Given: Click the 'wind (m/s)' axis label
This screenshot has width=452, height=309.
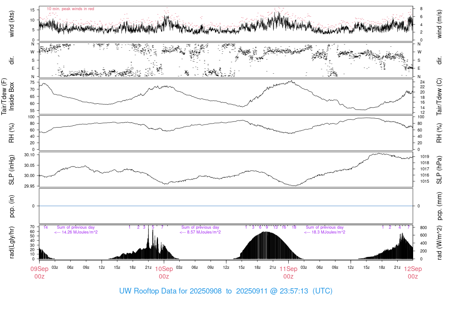Looking at the screenshot, I should click(x=439, y=24).
